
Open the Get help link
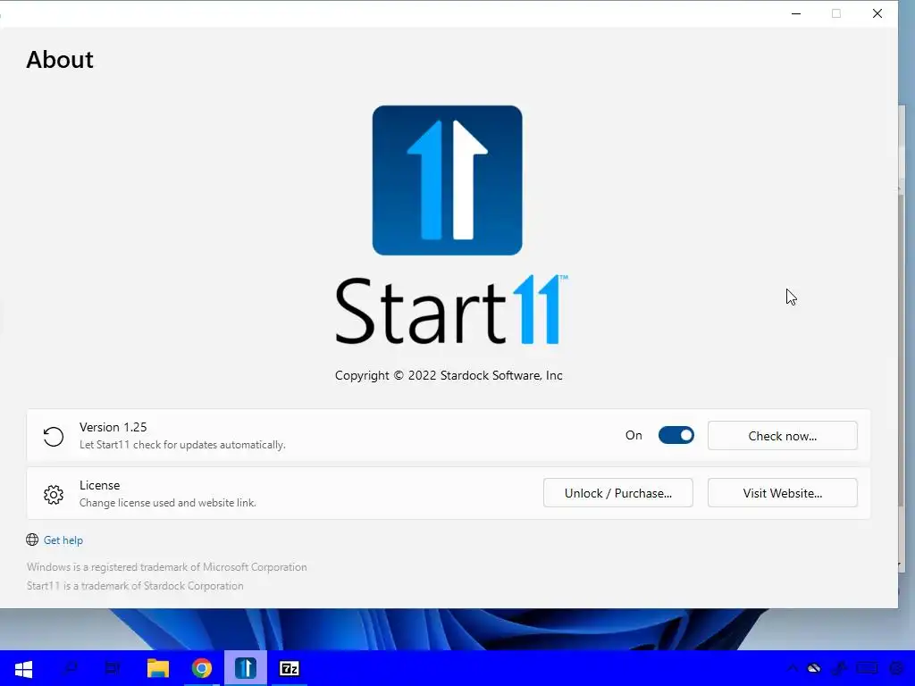click(x=63, y=540)
